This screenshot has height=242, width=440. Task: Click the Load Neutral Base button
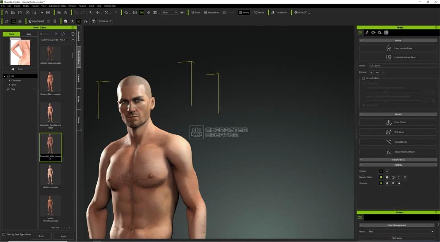coord(398,48)
